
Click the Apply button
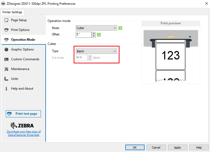178,148
